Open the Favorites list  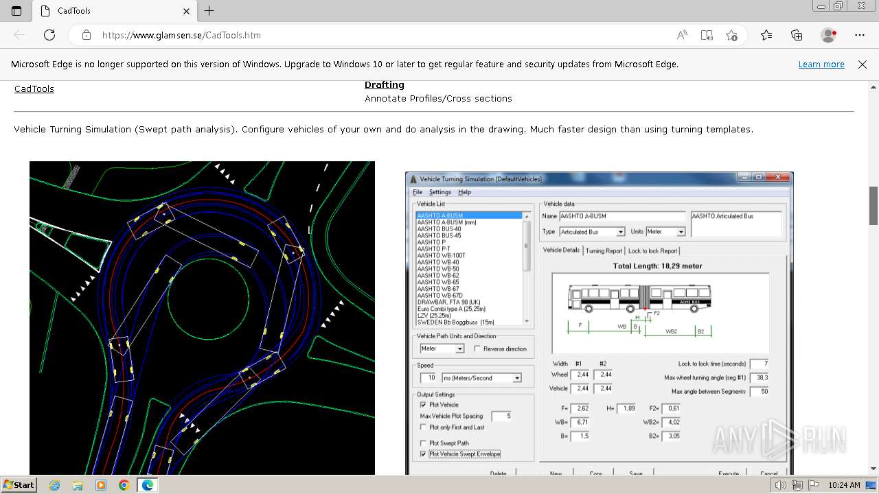(766, 35)
